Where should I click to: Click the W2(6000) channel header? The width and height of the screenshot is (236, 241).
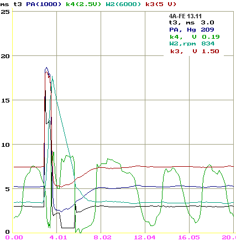(123, 4)
